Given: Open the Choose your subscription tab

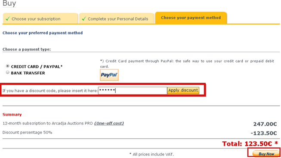Looking at the screenshot, I should pyautogui.click(x=40, y=18).
